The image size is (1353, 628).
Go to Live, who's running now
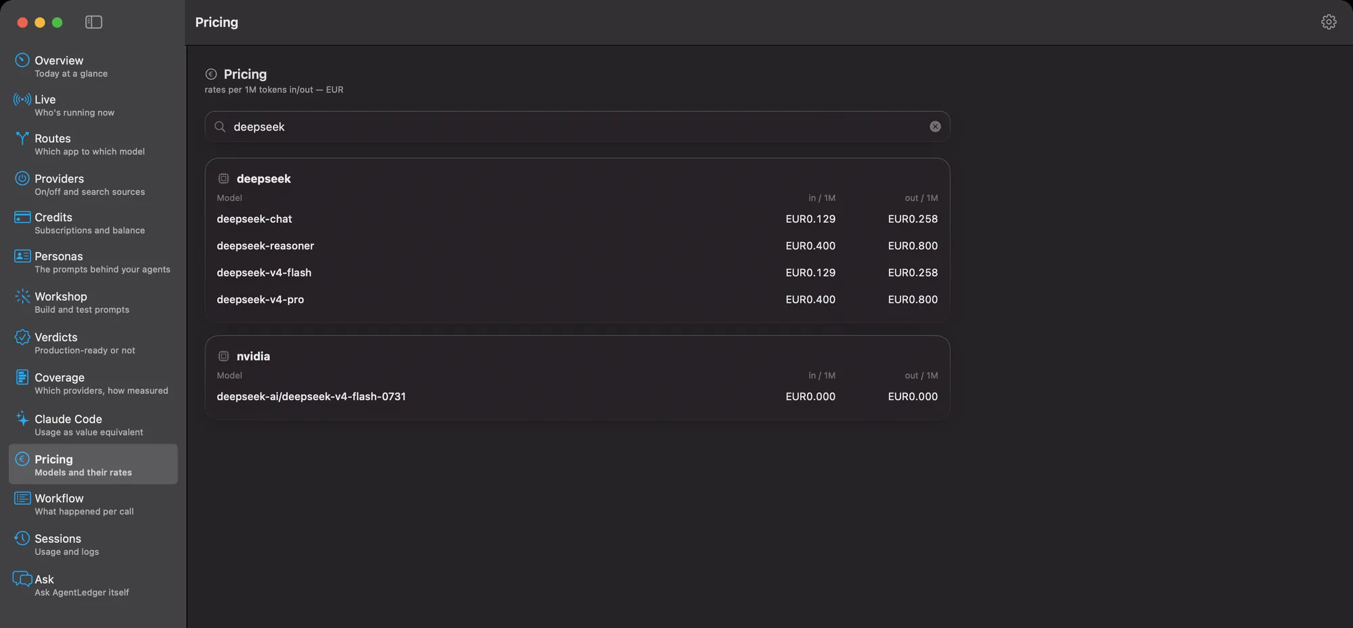tap(93, 105)
